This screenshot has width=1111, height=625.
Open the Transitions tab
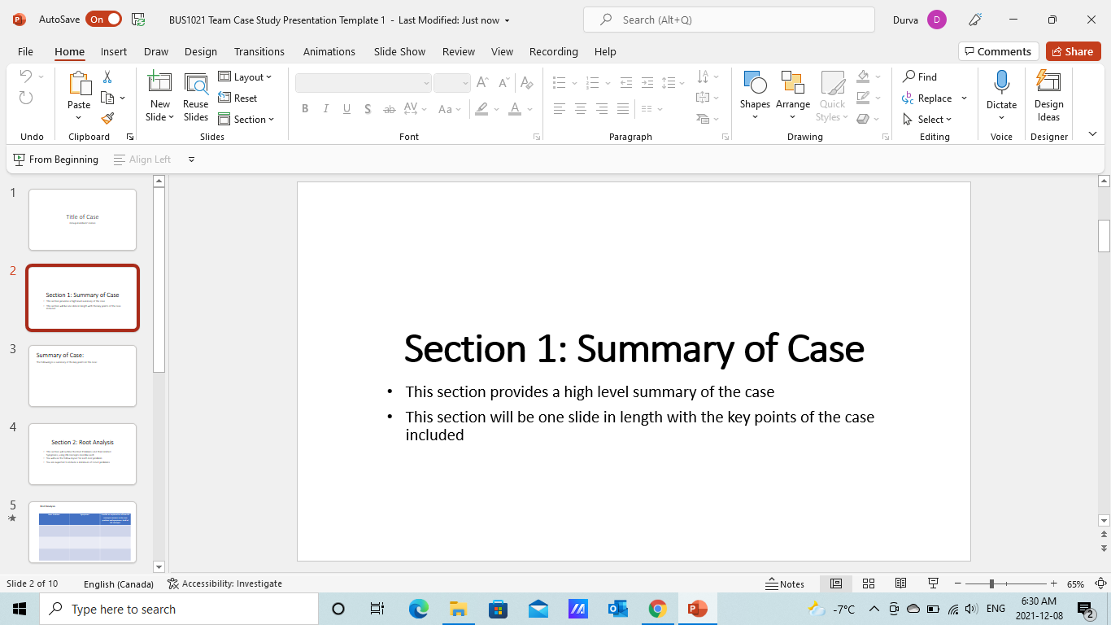(x=259, y=51)
